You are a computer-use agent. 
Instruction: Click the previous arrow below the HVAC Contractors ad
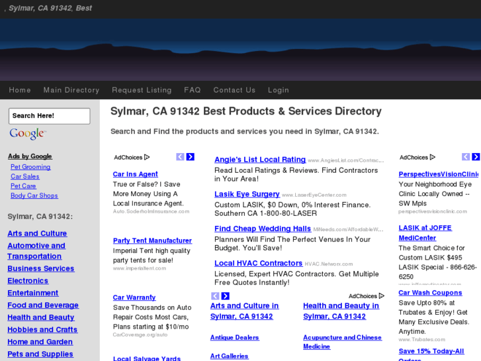point(215,296)
